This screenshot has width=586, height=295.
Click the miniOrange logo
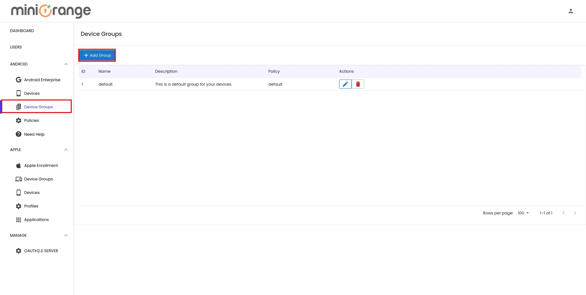click(51, 11)
